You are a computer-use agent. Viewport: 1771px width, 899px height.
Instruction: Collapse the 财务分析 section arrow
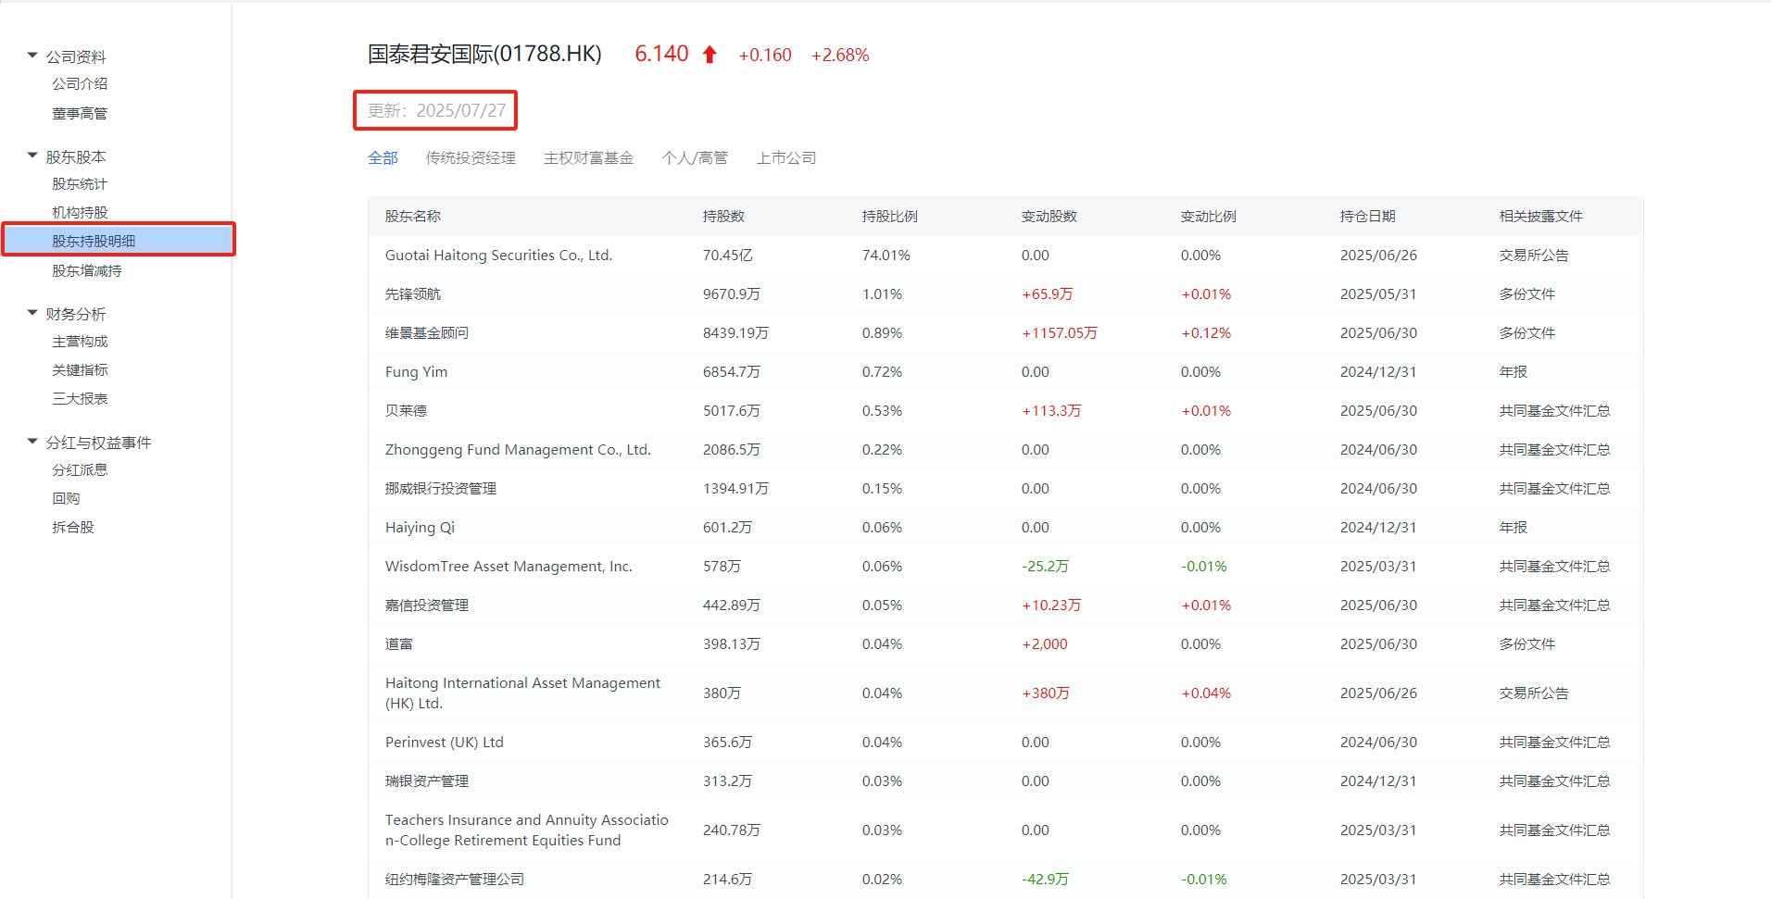click(x=32, y=313)
